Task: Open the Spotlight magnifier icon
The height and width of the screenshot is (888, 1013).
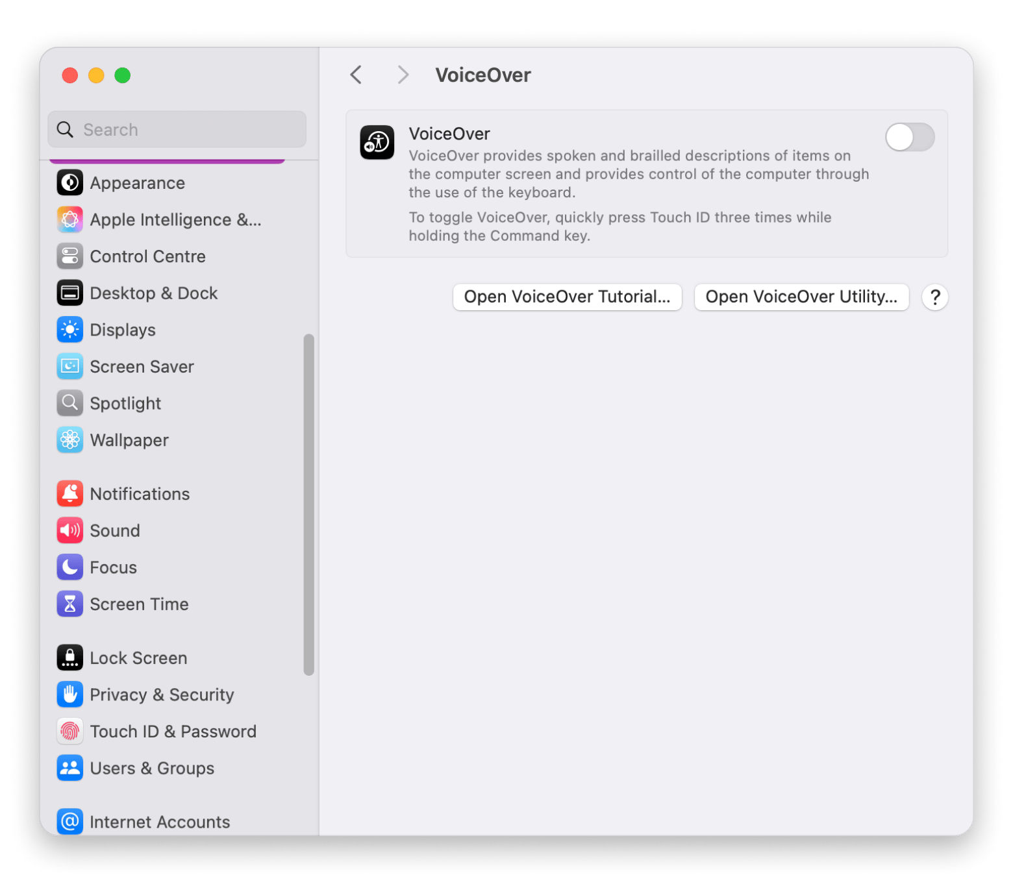Action: [x=69, y=403]
